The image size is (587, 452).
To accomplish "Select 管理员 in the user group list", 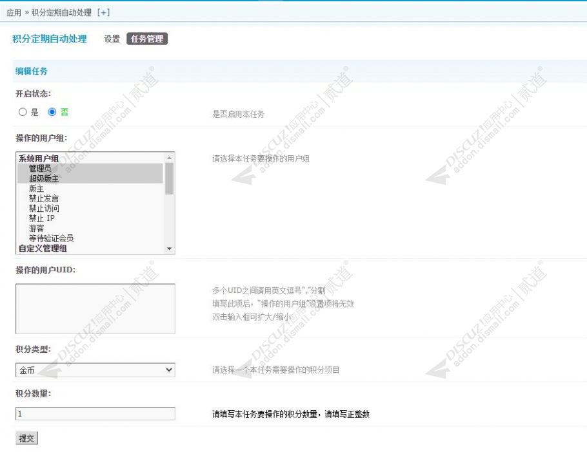I will point(90,169).
